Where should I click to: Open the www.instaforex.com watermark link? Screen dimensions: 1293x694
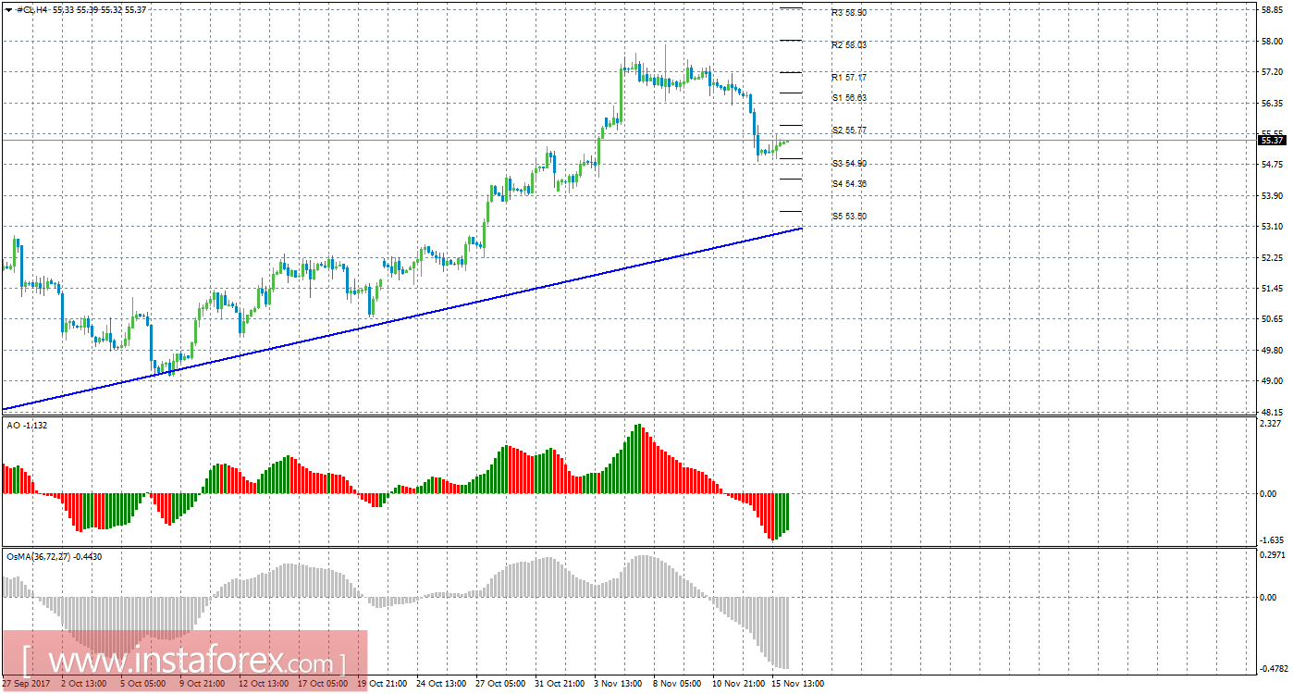point(184,662)
